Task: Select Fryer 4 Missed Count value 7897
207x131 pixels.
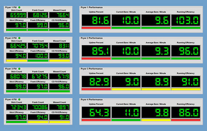Action: (60, 107)
